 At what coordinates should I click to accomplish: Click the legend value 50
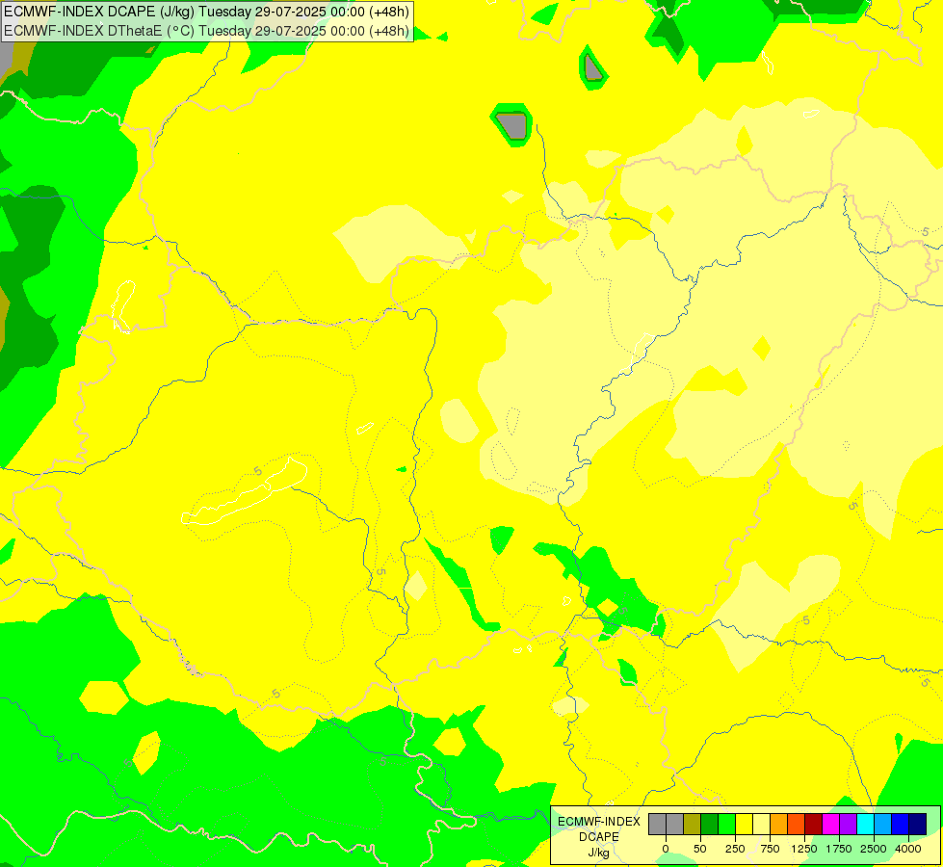tap(700, 849)
